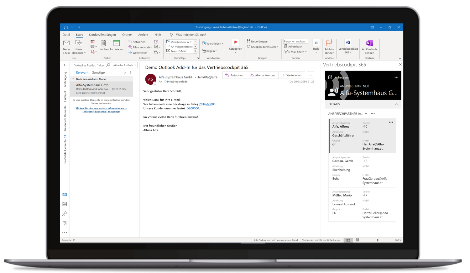
Task: Click Antworten in the reading pane
Action: click(234, 75)
